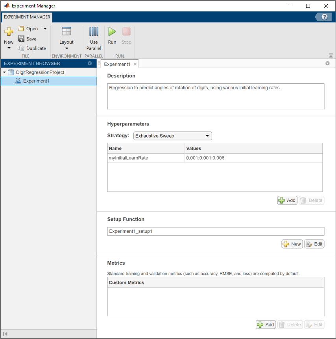Select the 0.001:0.001:0.006 values cell

[253, 158]
